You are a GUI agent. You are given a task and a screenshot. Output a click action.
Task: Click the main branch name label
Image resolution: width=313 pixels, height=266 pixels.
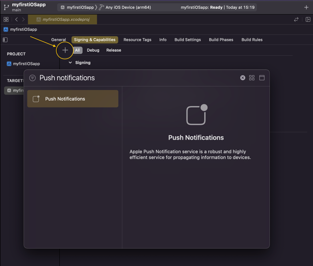(x=16, y=10)
